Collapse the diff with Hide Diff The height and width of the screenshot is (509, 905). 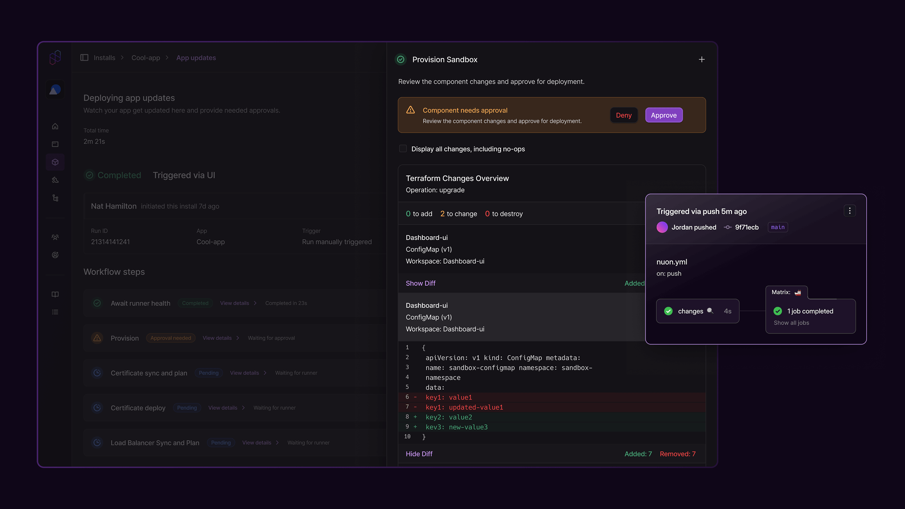[419, 454]
